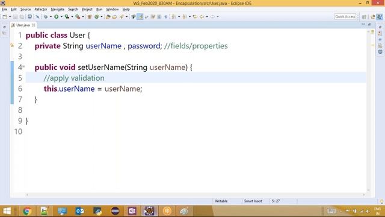Click the New file toolbar icon
Image resolution: width=385 pixels, height=217 pixels.
(x=5, y=17)
